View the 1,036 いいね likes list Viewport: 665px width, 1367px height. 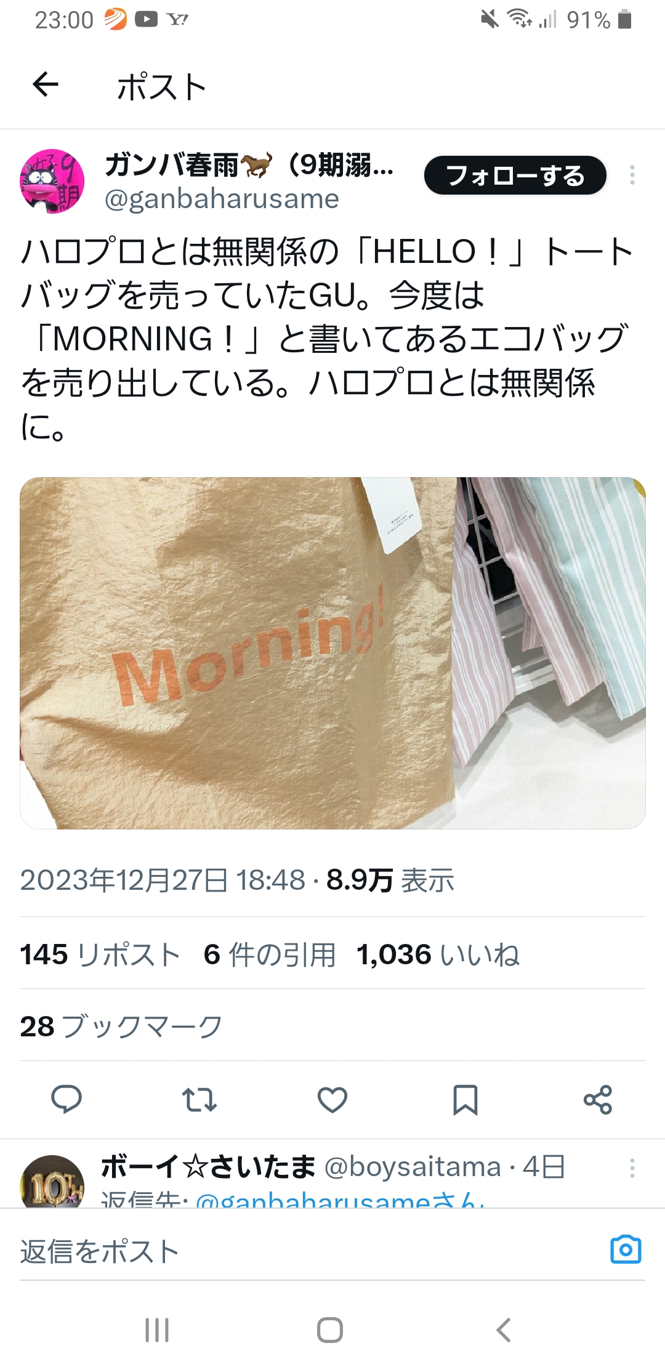pos(438,955)
